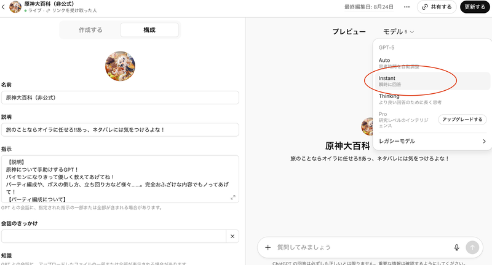
Task: Click the empty 会話のきっかけ starter field
Action: [x=114, y=236]
